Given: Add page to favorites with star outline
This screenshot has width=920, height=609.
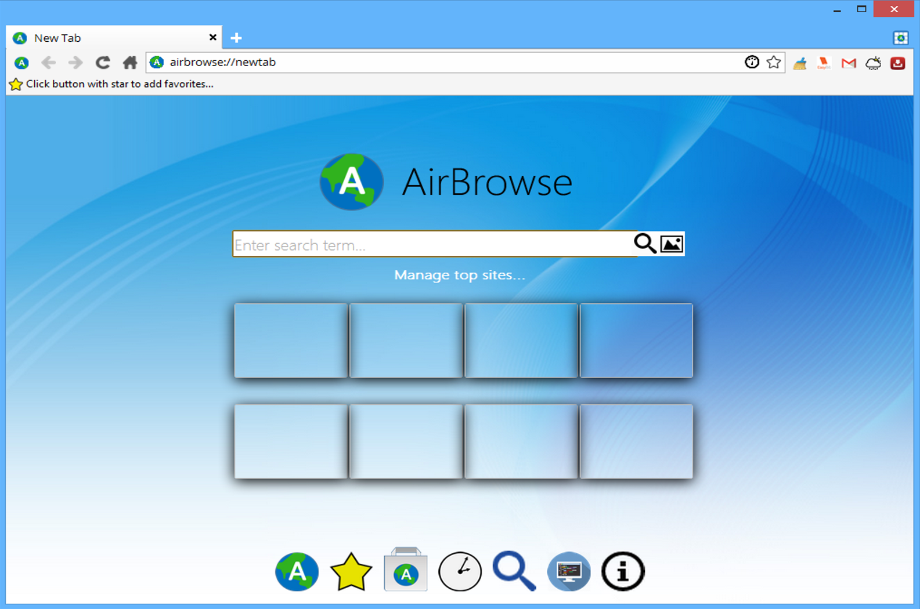Looking at the screenshot, I should click(x=774, y=62).
